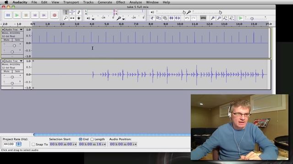This screenshot has width=293, height=164.
Task: Open the Analyze menu
Action: [x=136, y=2]
